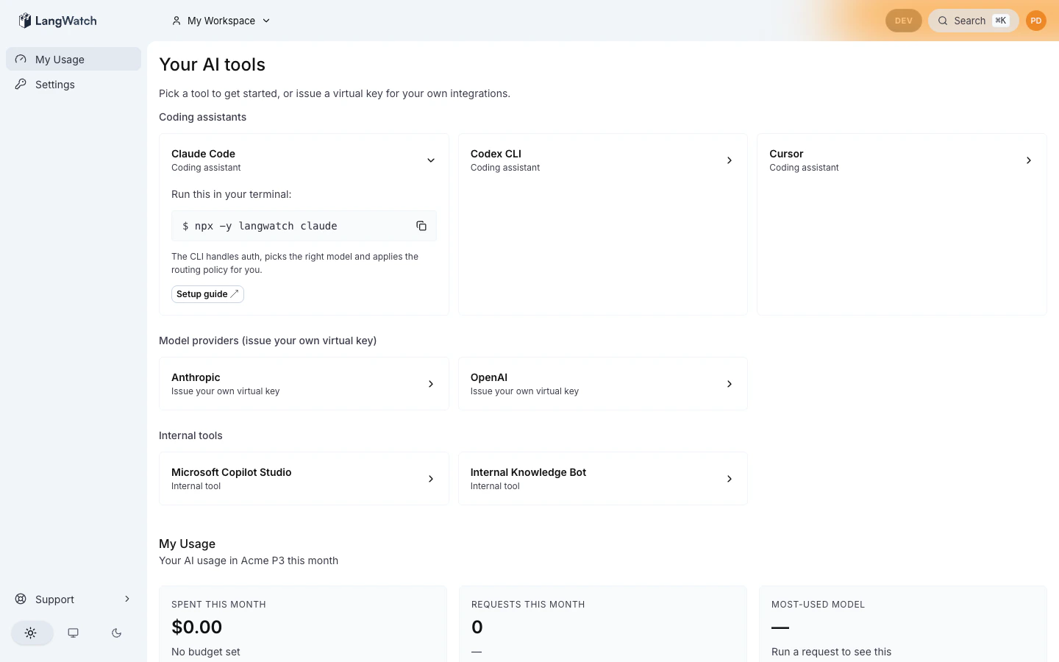Expand the Microsoft Copilot Studio card
1059x662 pixels.
[x=431, y=479]
